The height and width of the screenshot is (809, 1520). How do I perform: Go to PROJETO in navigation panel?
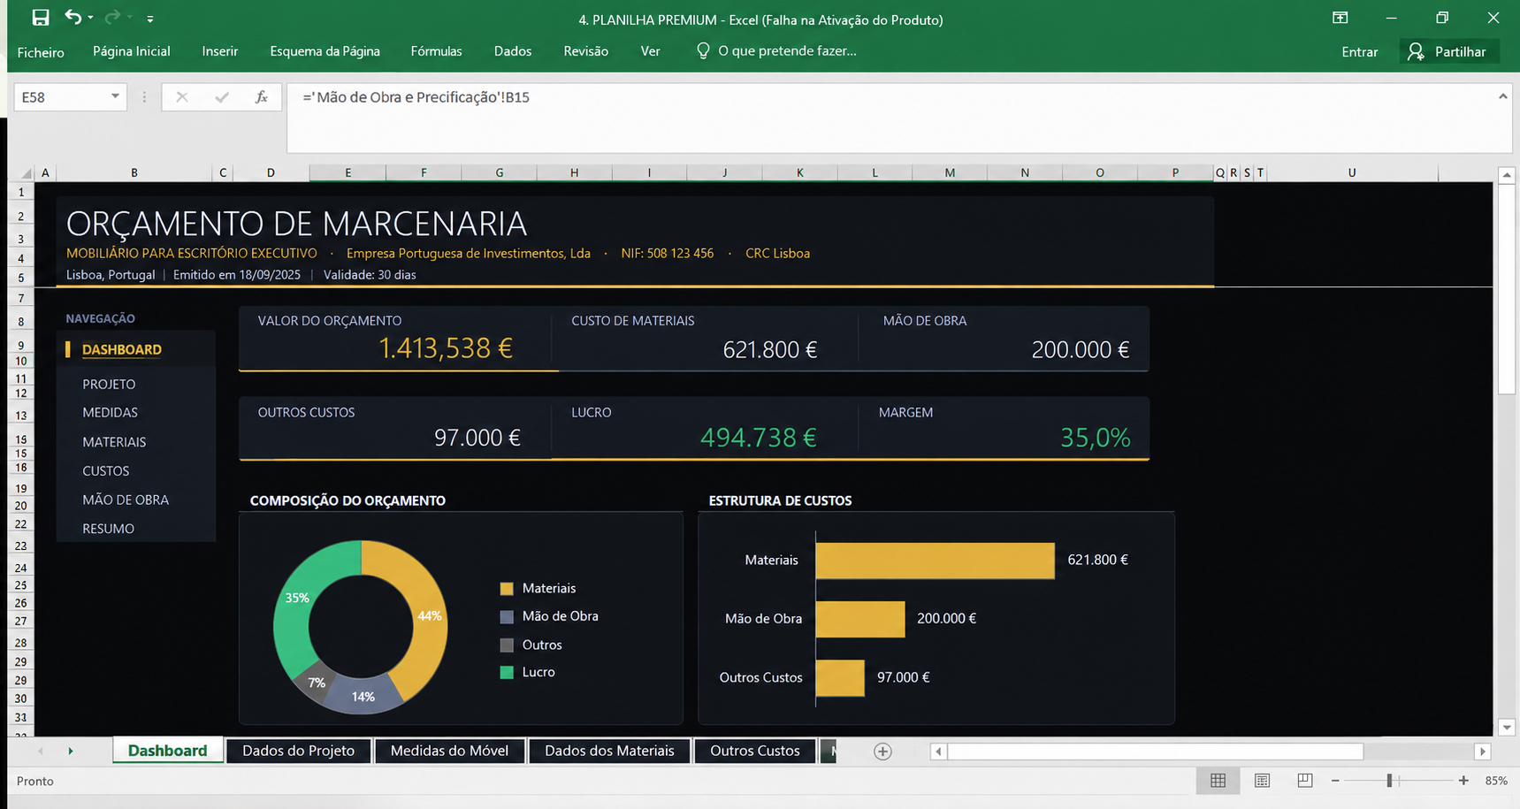109,385
